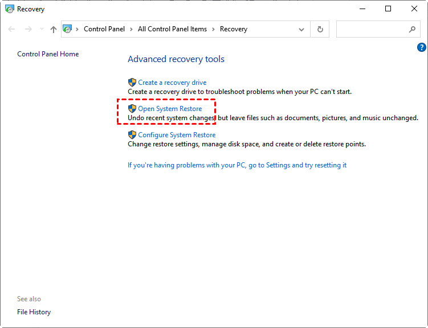Click the shield icon beside Create a recovery drive

pyautogui.click(x=132, y=83)
